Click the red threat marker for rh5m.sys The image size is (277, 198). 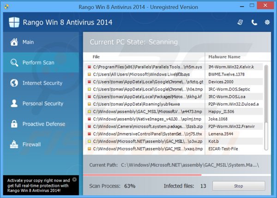pyautogui.click(x=90, y=67)
